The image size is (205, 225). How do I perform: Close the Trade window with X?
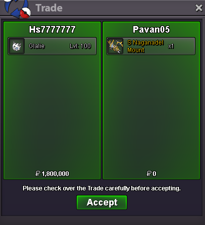(x=199, y=8)
